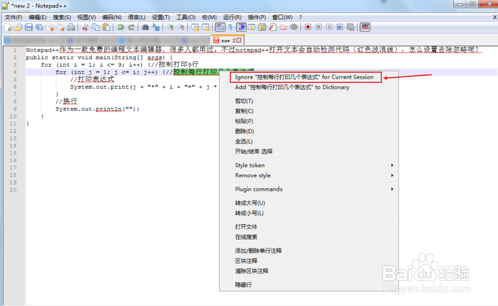The image size is (498, 306).
Task: Click the macro Playback triangle button
Action: tap(329, 27)
